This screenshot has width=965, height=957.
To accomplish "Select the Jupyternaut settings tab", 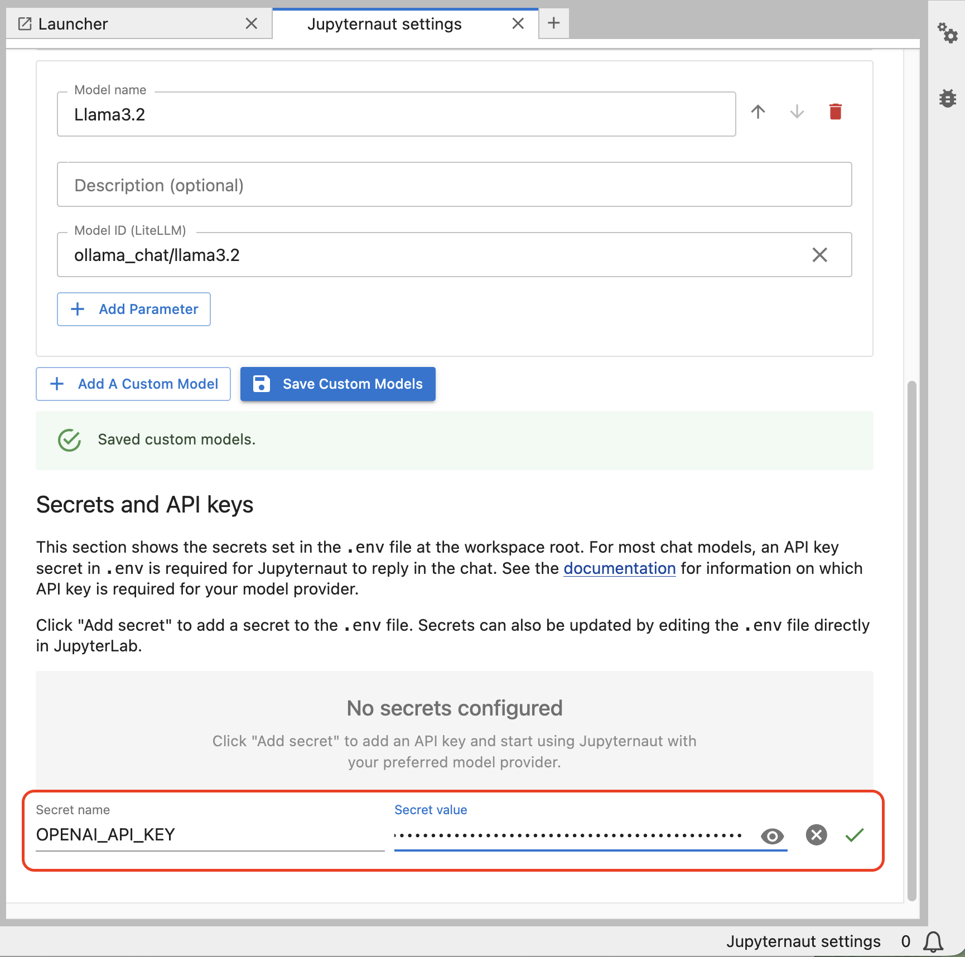I will click(406, 24).
